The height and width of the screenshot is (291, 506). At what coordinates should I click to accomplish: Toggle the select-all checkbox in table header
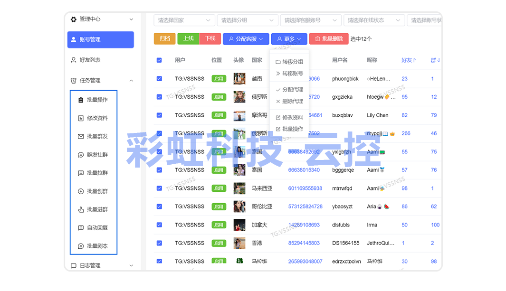159,60
